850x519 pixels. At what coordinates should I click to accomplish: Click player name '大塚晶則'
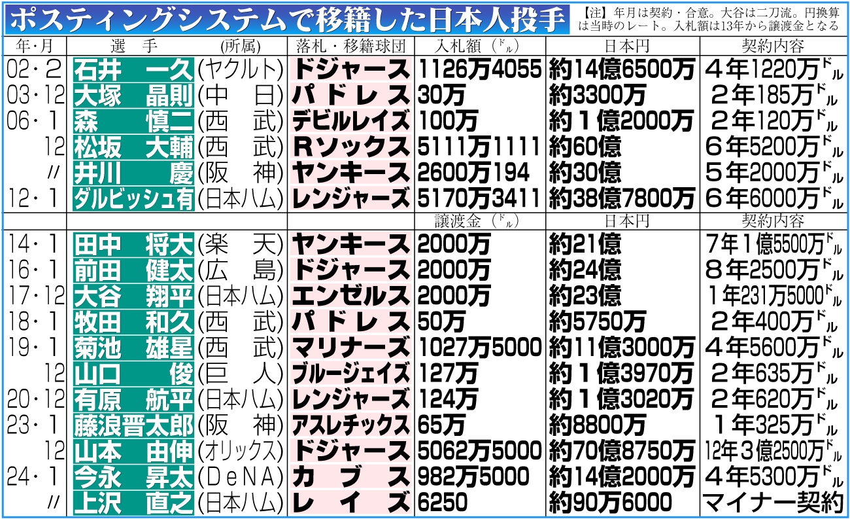[x=133, y=96]
